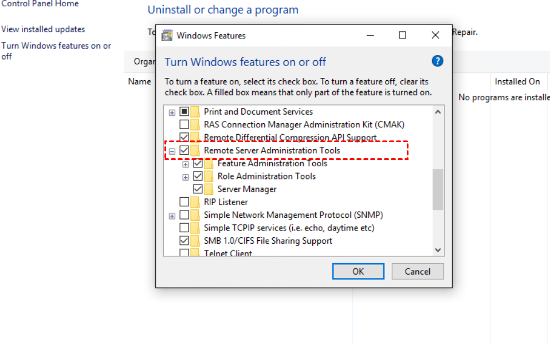
Task: Maximize the Windows Features dialog
Action: point(402,35)
